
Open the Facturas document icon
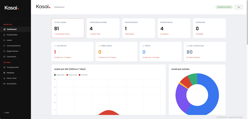click(x=4, y=73)
